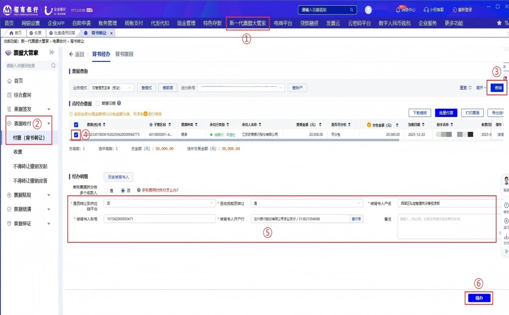The width and height of the screenshot is (509, 315).
Task: Click the sidebar search magnifier icon
Action: [53, 66]
